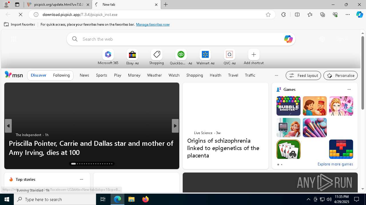
Task: Open the Favorites list icon
Action: pyautogui.click(x=310, y=15)
